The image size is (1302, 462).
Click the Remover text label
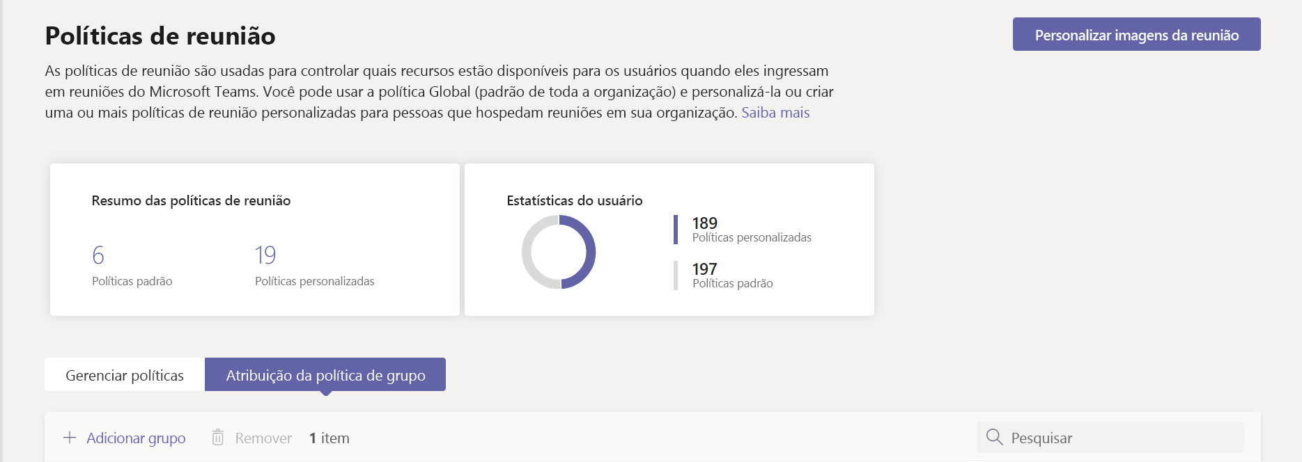click(263, 438)
